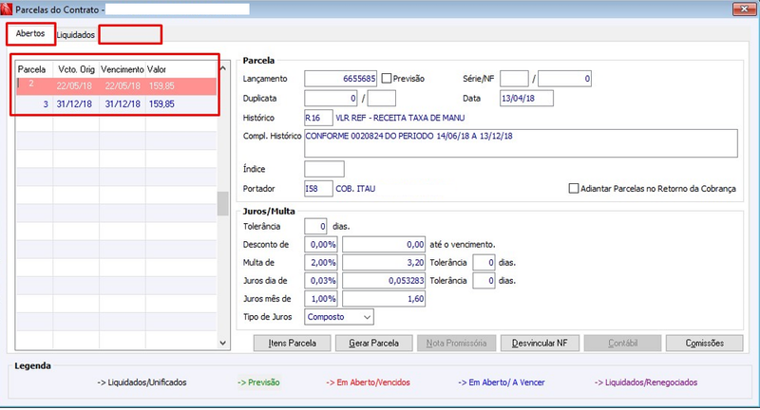The width and height of the screenshot is (760, 410).
Task: Click the VLR REF - RECEITA TAXA DE MANU text
Action: tap(400, 118)
